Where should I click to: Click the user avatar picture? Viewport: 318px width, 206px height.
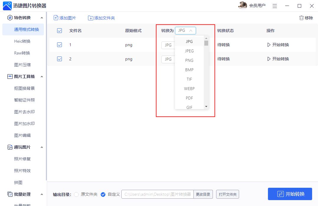click(x=243, y=5)
